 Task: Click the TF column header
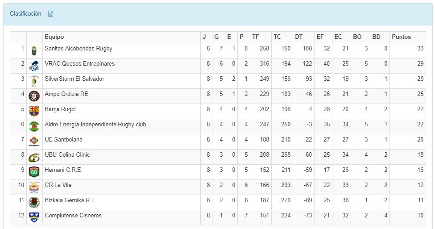click(x=255, y=37)
